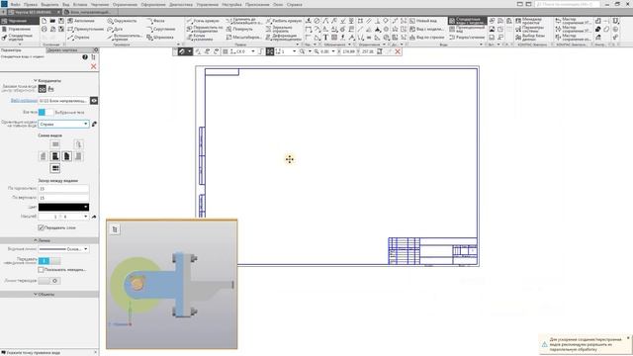Click the Новый вид button
The width and height of the screenshot is (633, 356).
[423, 21]
